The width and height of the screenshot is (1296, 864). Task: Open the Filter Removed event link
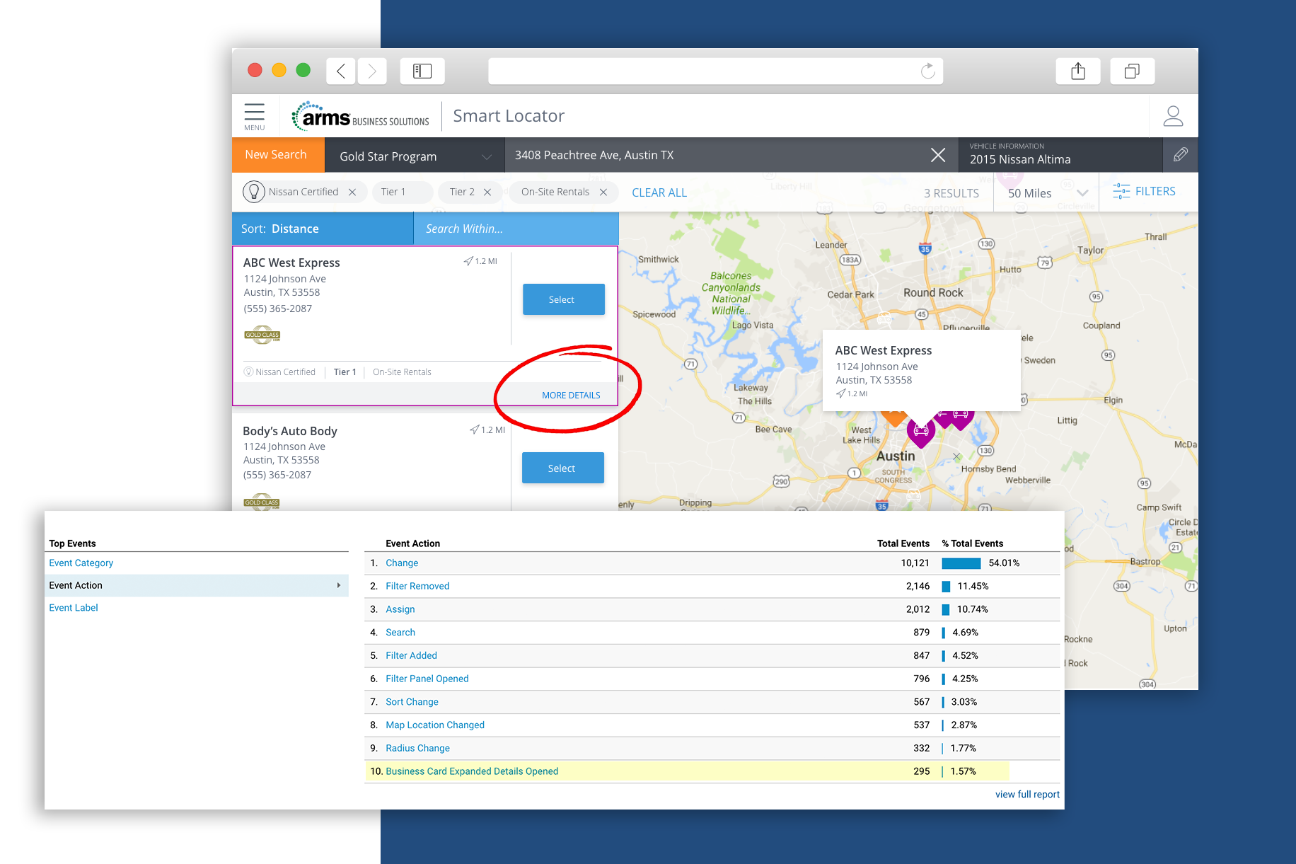(x=417, y=586)
